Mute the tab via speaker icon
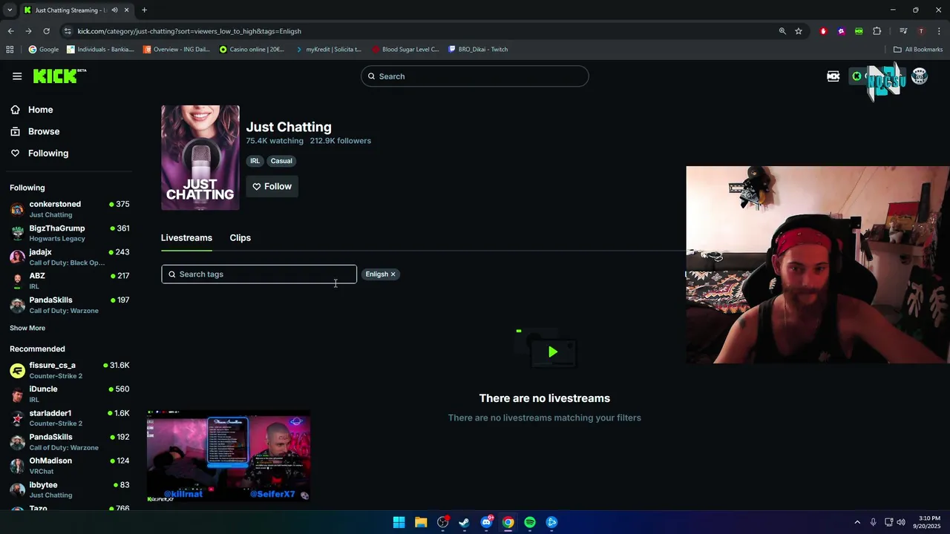Image resolution: width=950 pixels, height=534 pixels. pos(114,10)
